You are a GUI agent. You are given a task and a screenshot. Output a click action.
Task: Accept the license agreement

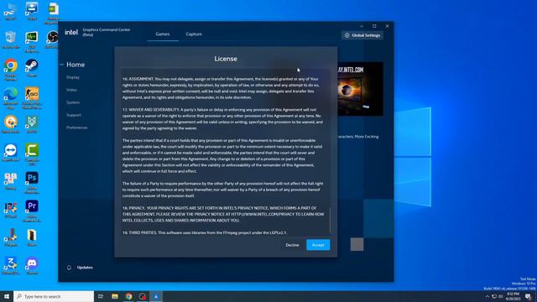(318, 245)
